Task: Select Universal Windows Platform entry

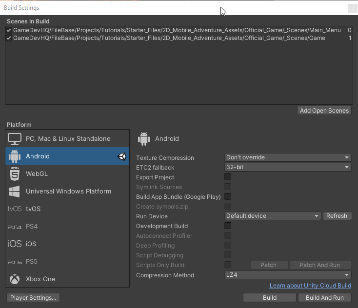Action: click(67, 192)
